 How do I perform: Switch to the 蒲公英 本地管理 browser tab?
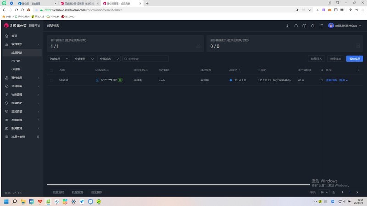(37, 4)
